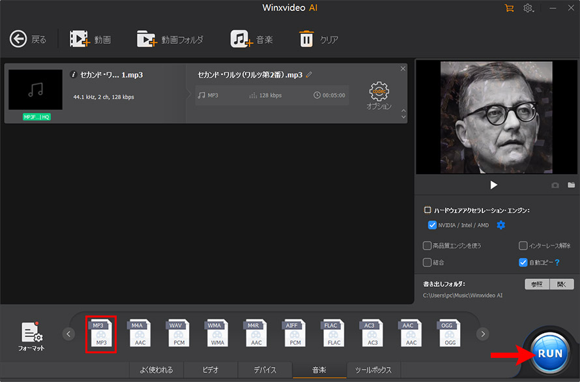Play the preview
Viewport: 580px width, 382px height.
pos(493,184)
